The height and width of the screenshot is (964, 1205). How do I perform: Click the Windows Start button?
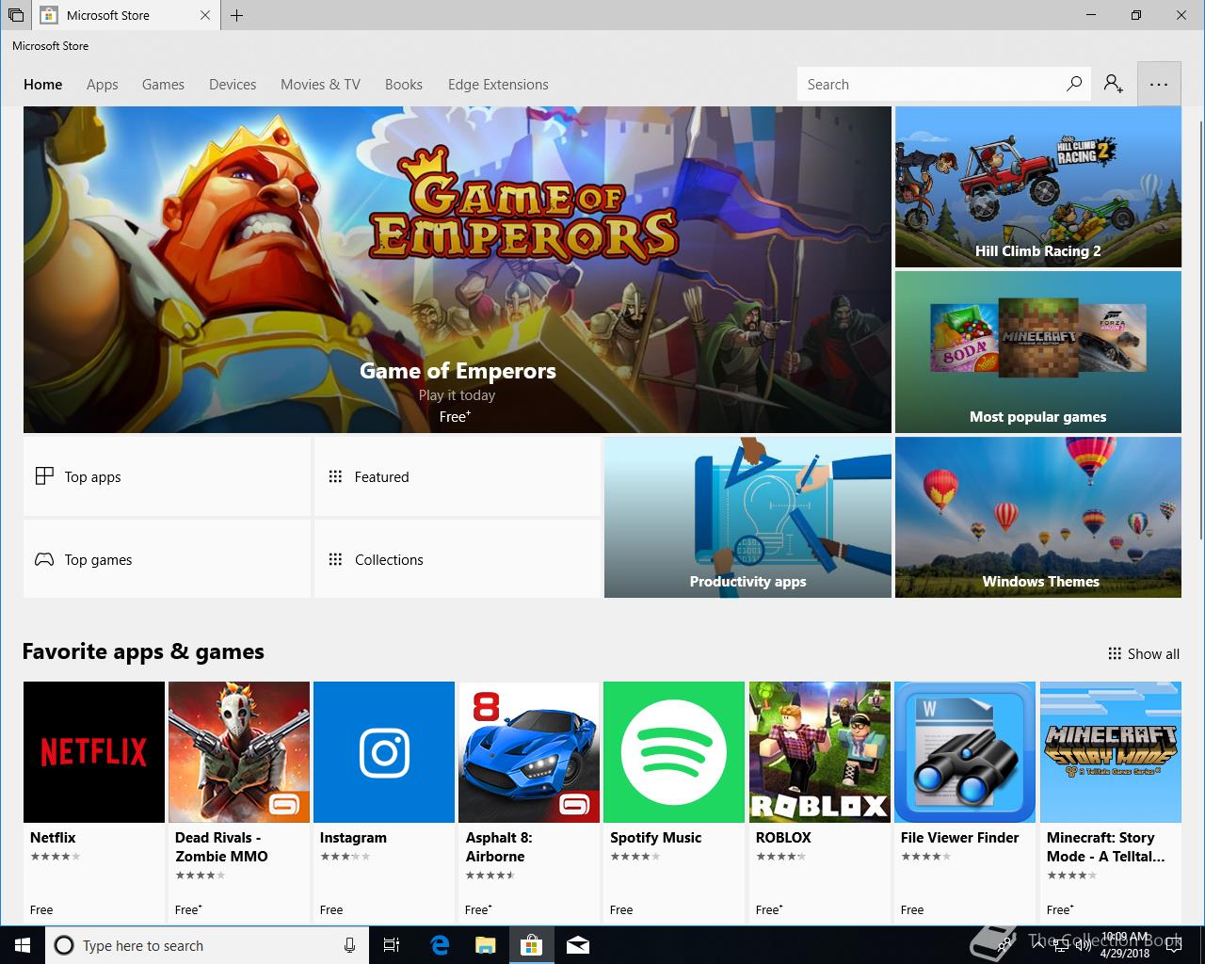click(x=23, y=945)
